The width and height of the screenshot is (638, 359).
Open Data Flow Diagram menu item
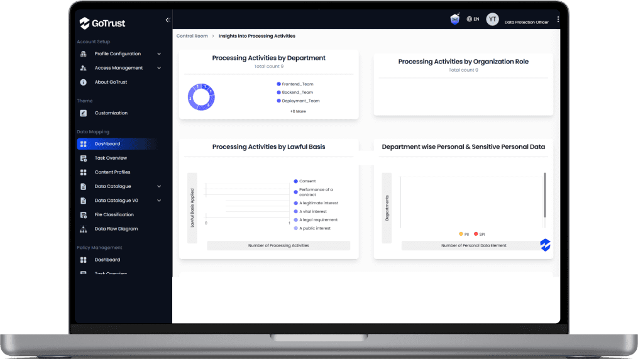(x=116, y=229)
